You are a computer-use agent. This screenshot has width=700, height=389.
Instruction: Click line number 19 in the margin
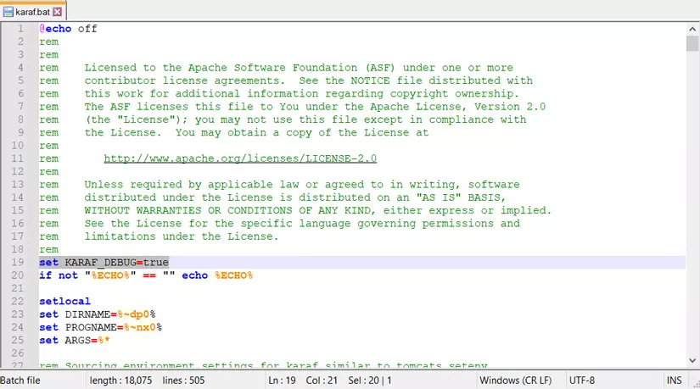pyautogui.click(x=18, y=263)
